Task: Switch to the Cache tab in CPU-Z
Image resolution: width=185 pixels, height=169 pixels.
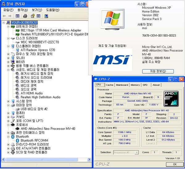Action: (109, 85)
